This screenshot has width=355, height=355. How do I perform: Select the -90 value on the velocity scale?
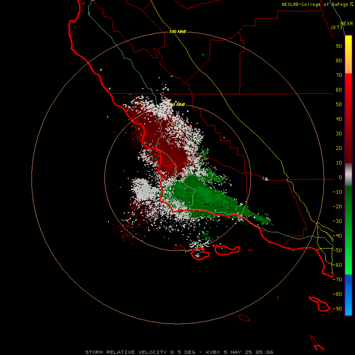point(337,309)
